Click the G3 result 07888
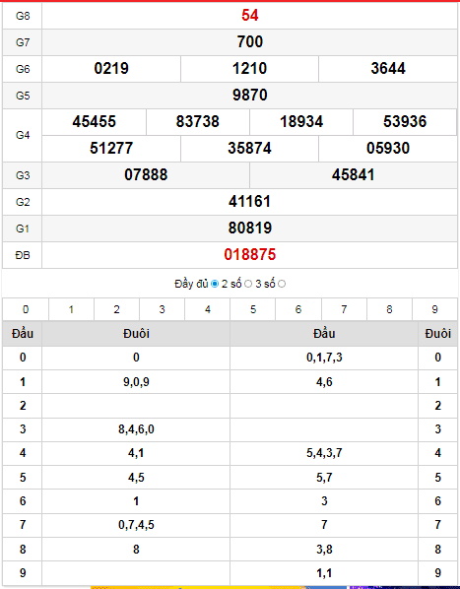Screen dimensions: 460x589 (x=146, y=175)
